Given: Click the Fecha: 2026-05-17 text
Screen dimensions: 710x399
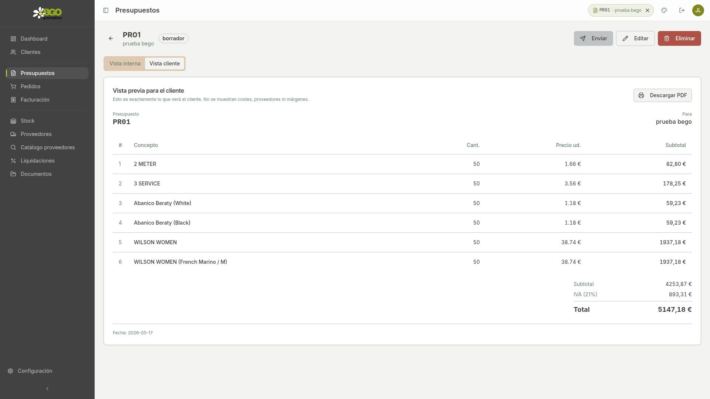Looking at the screenshot, I should 133,333.
